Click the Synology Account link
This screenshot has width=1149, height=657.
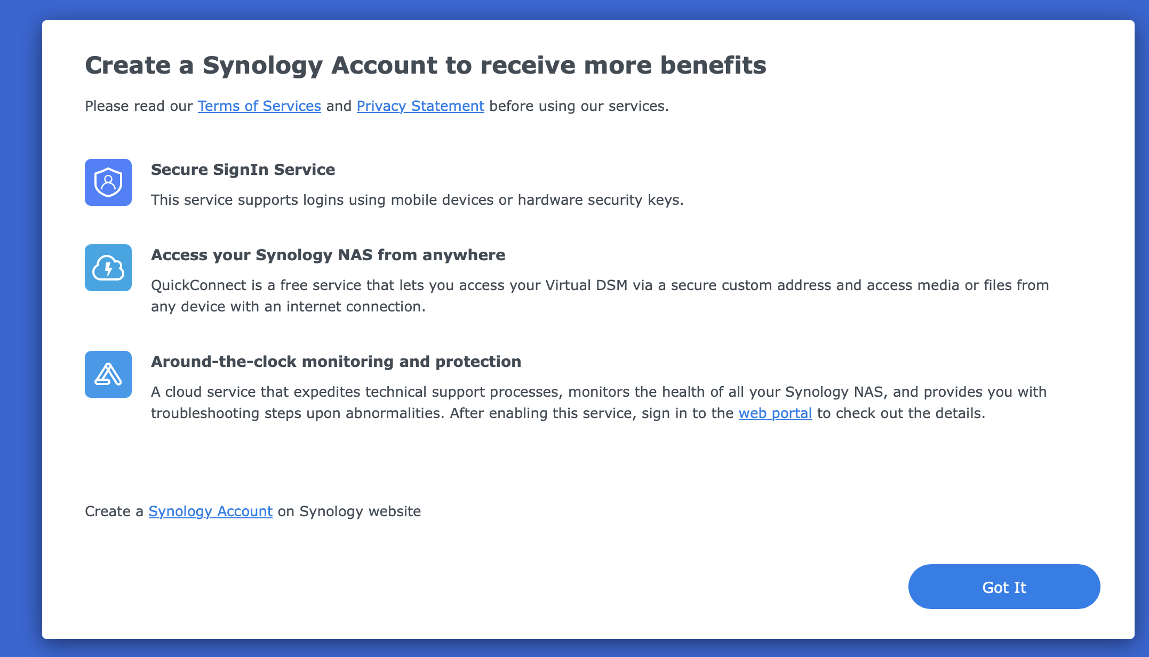click(210, 511)
